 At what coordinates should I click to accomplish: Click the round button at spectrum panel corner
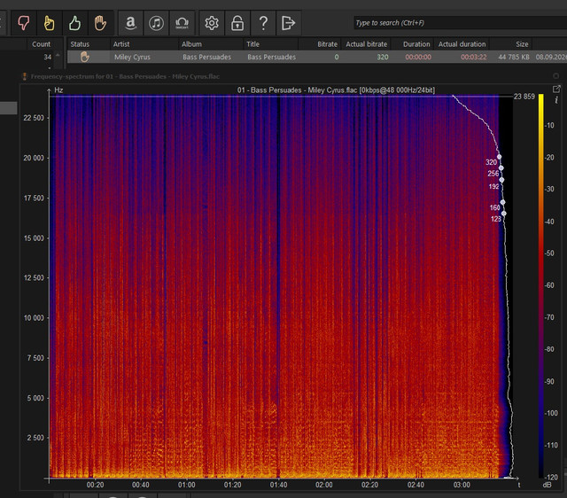[555, 75]
